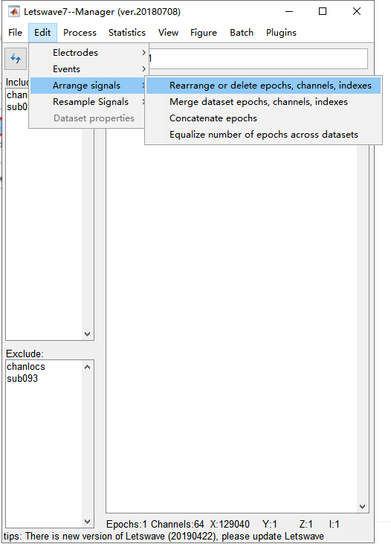Click the Exclude: label
Viewport: 391px width, 544px height.
pyautogui.click(x=25, y=353)
